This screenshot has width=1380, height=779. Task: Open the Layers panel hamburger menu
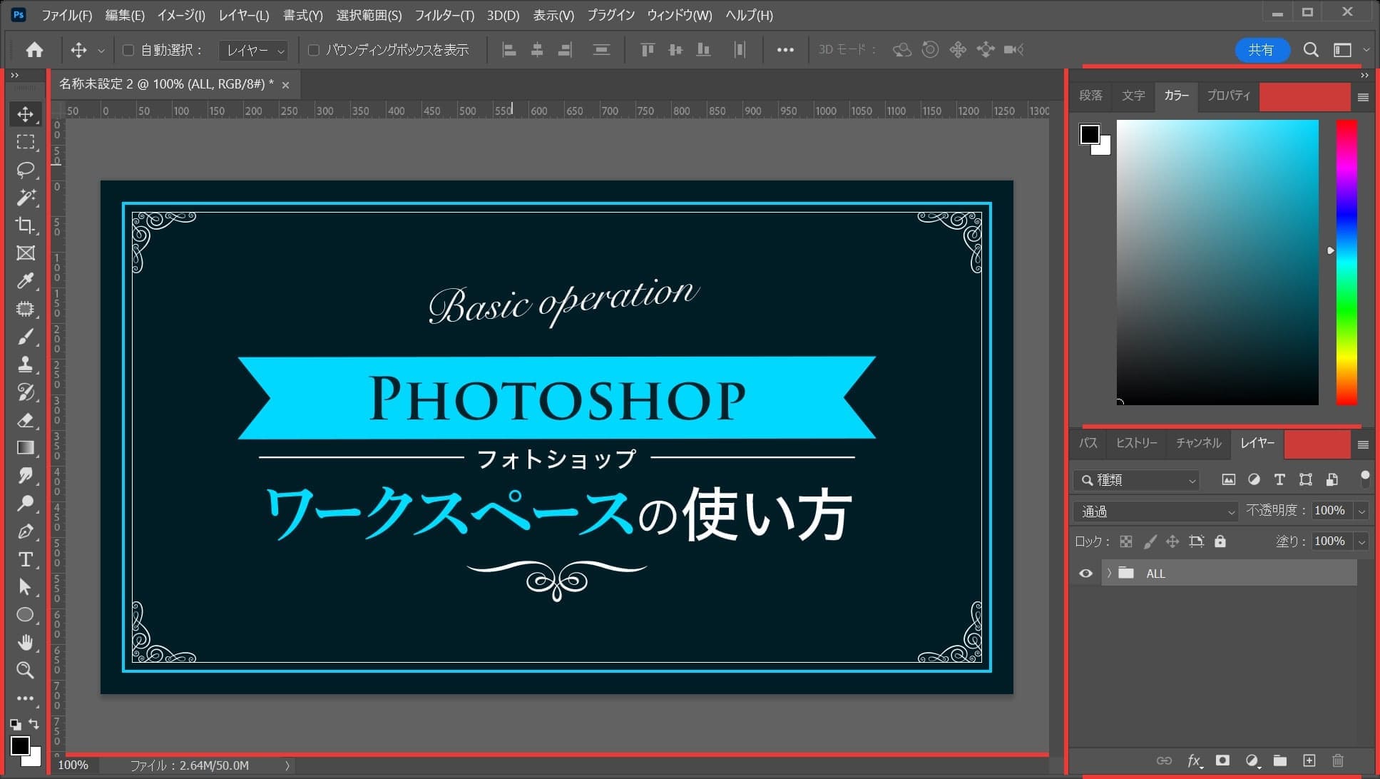1363,445
